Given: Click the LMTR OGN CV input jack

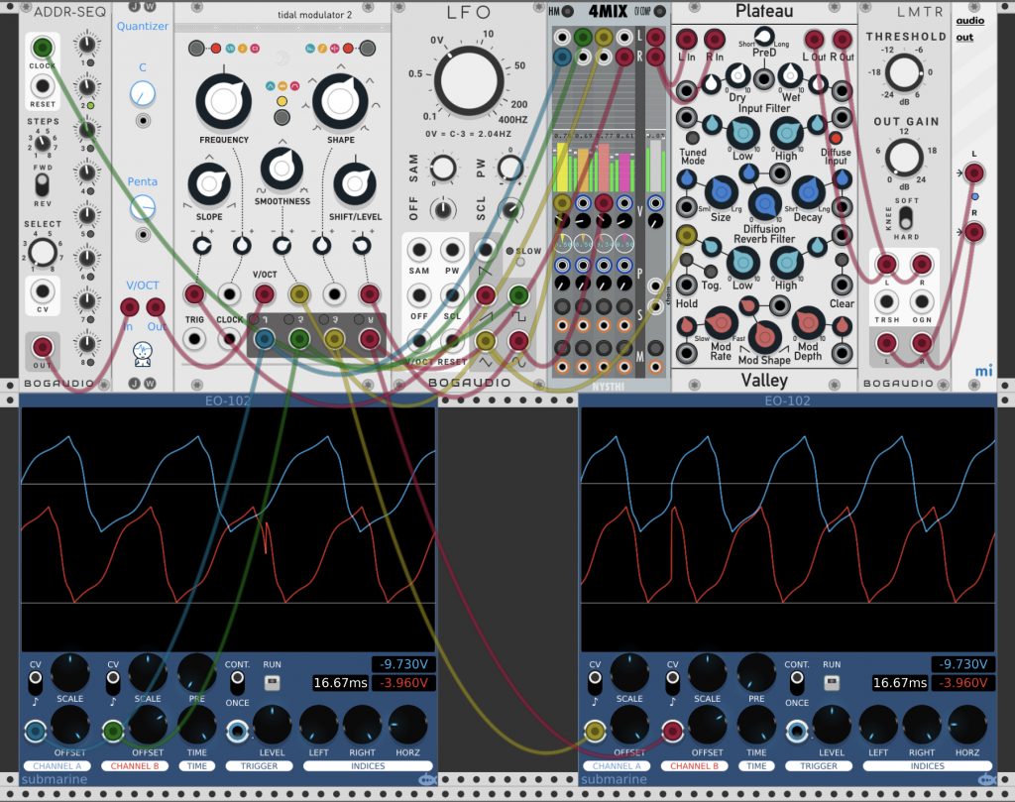Looking at the screenshot, I should click(x=921, y=301).
